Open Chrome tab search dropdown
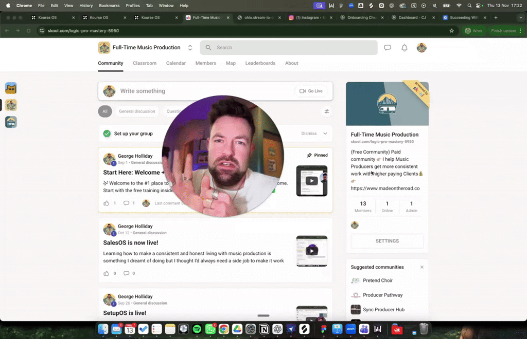This screenshot has width=527, height=339. (521, 17)
